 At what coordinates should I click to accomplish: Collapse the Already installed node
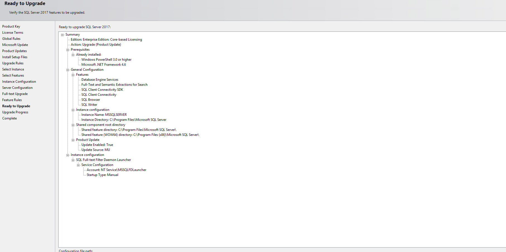pyautogui.click(x=73, y=55)
